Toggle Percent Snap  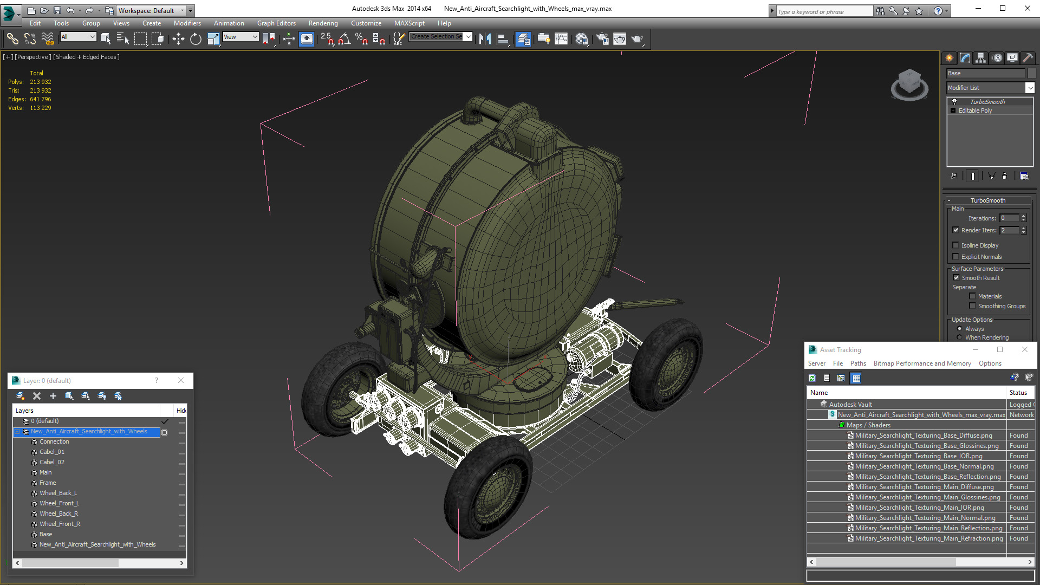point(362,38)
